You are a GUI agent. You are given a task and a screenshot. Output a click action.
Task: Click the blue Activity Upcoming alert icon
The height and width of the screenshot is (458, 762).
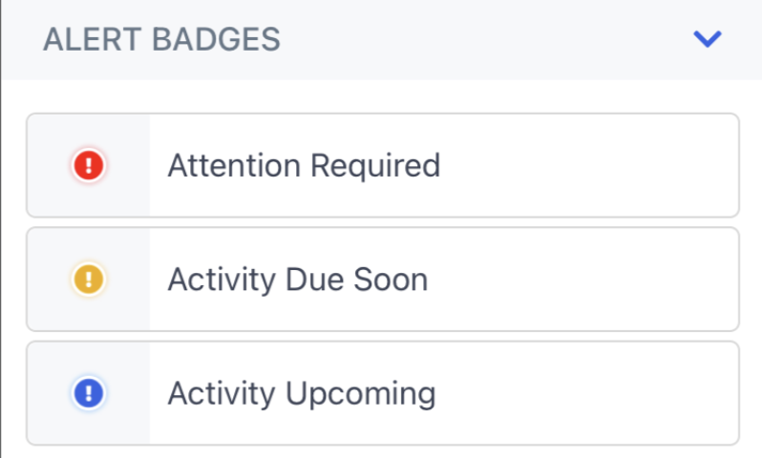tap(89, 392)
